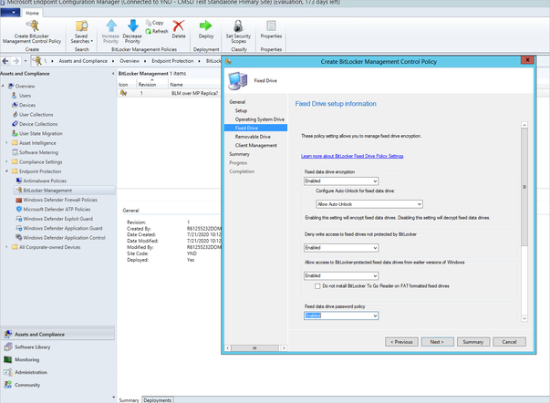Click the red Delete icon

[x=179, y=26]
